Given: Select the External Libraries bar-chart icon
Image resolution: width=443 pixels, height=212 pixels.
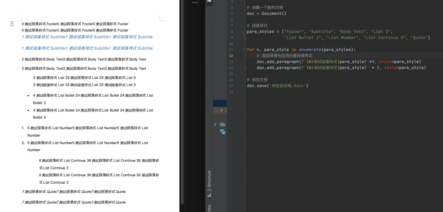Looking at the screenshot, I should (223, 124).
